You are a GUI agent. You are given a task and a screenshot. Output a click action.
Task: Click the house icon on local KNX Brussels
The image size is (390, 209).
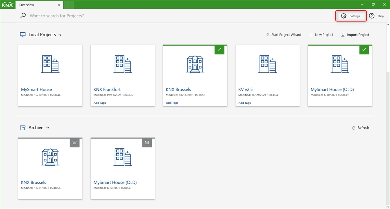click(x=195, y=64)
